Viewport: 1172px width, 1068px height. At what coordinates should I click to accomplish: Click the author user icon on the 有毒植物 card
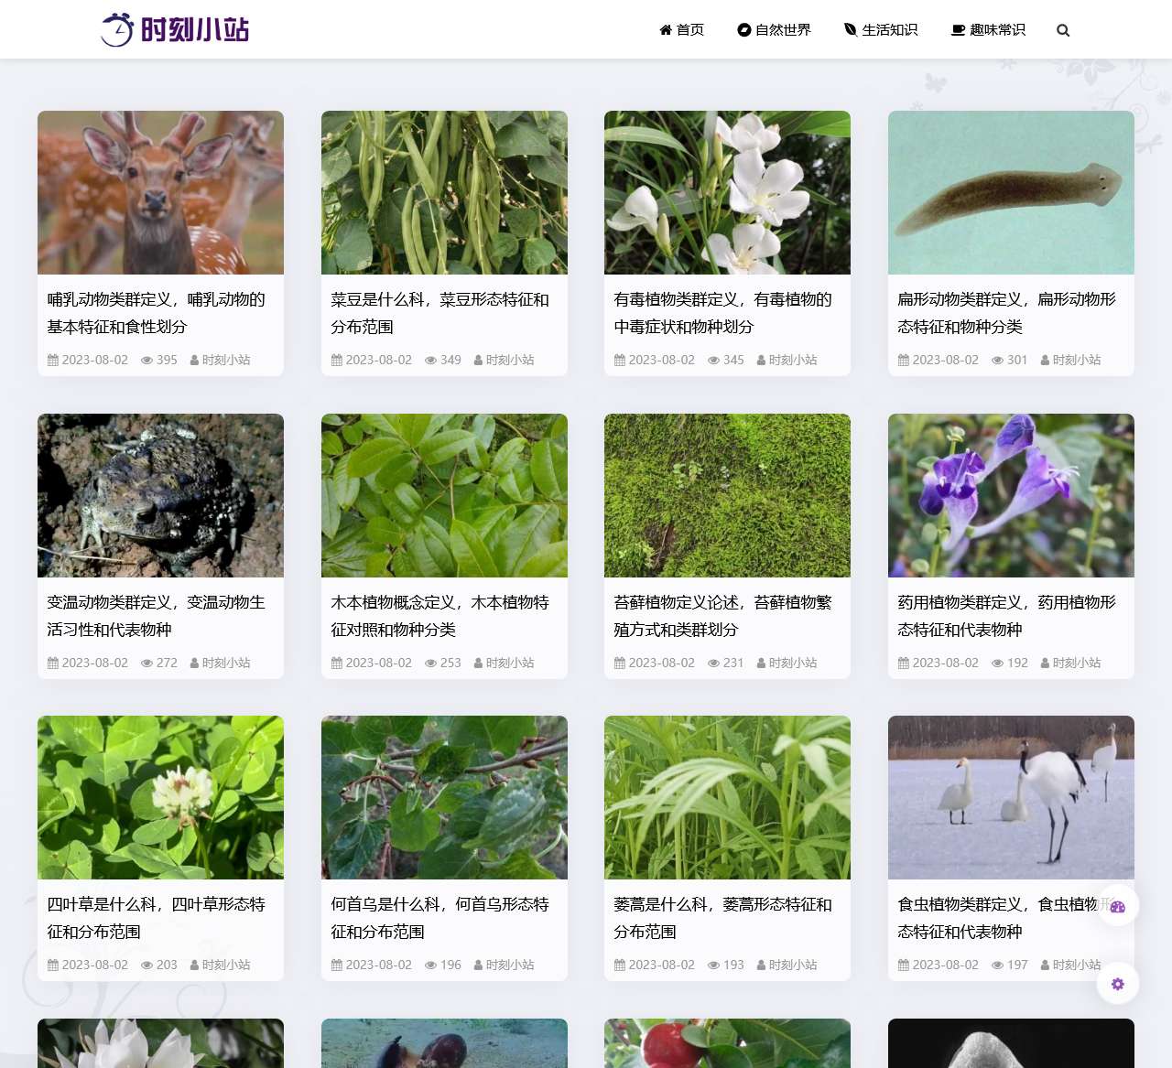[x=762, y=361]
